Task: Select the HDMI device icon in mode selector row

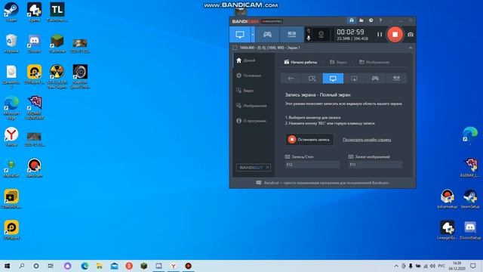Action: (x=396, y=79)
